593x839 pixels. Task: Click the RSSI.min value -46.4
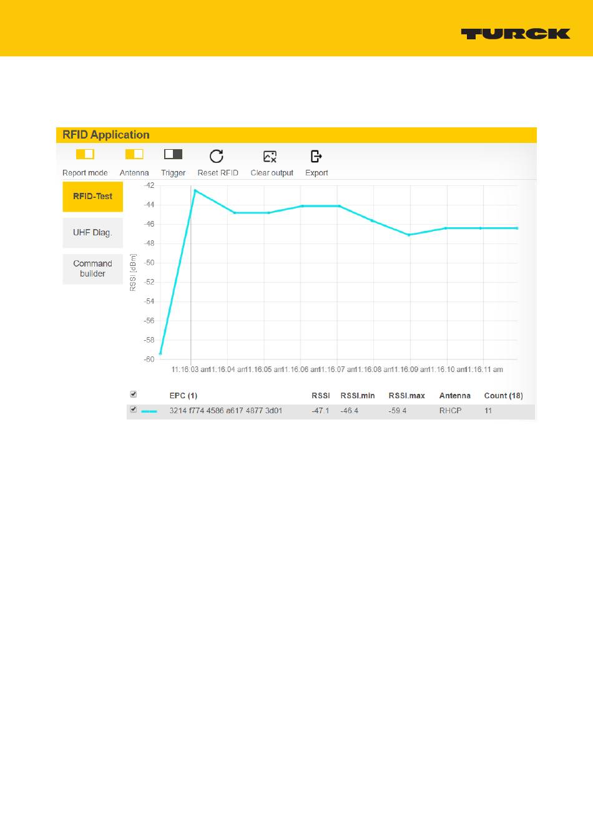pos(350,411)
